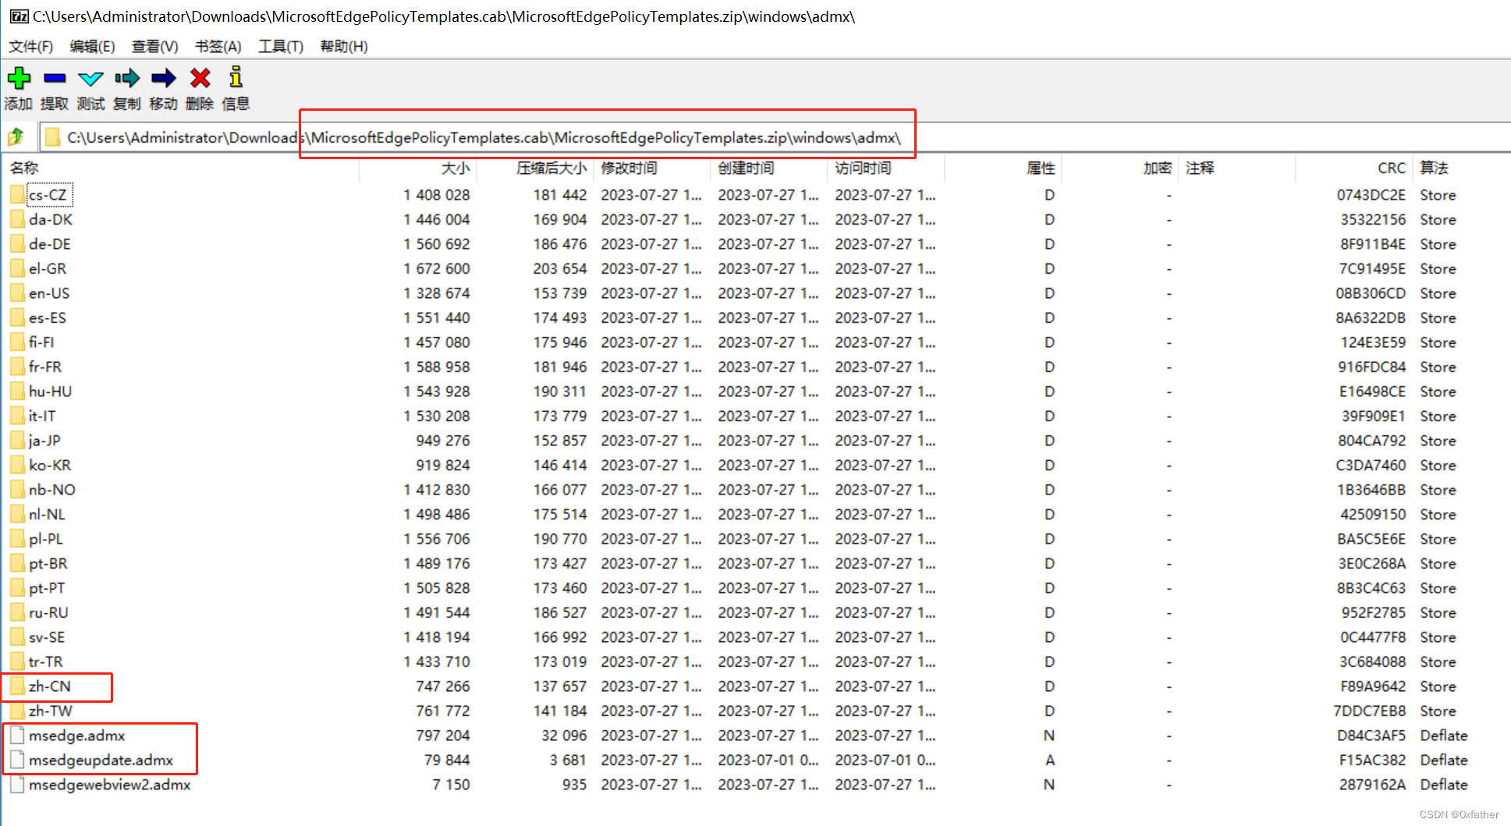
Task: Select the msedge.admx file
Action: [x=77, y=735]
